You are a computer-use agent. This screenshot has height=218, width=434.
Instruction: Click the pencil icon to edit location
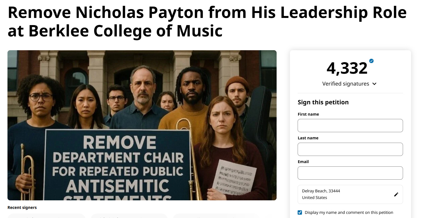[x=396, y=194]
